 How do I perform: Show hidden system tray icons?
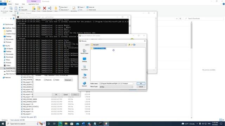[x=197, y=124]
